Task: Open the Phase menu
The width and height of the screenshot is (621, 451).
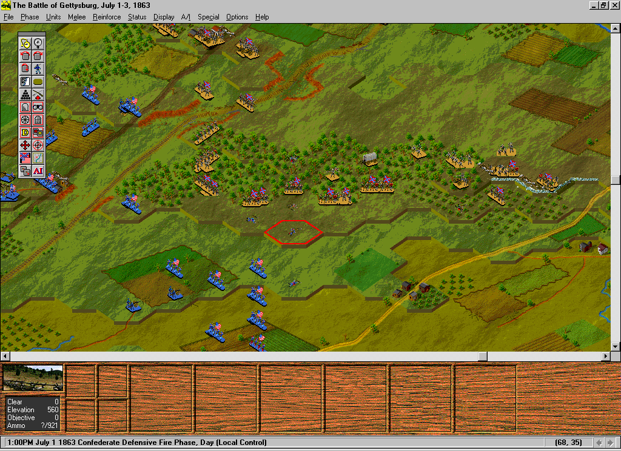Action: [30, 17]
